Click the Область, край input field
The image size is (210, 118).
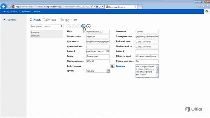pos(147,56)
